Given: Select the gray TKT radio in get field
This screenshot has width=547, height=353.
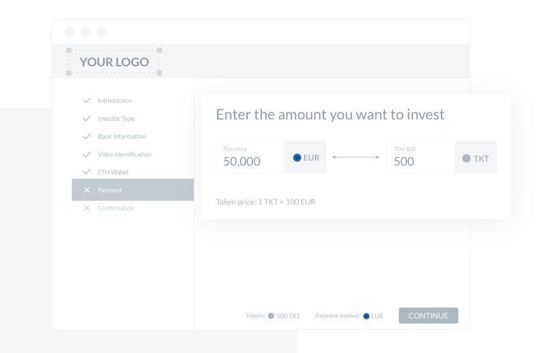Looking at the screenshot, I should (x=466, y=158).
